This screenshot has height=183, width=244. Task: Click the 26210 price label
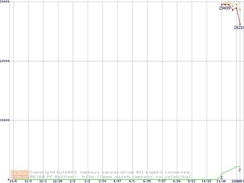pyautogui.click(x=239, y=27)
